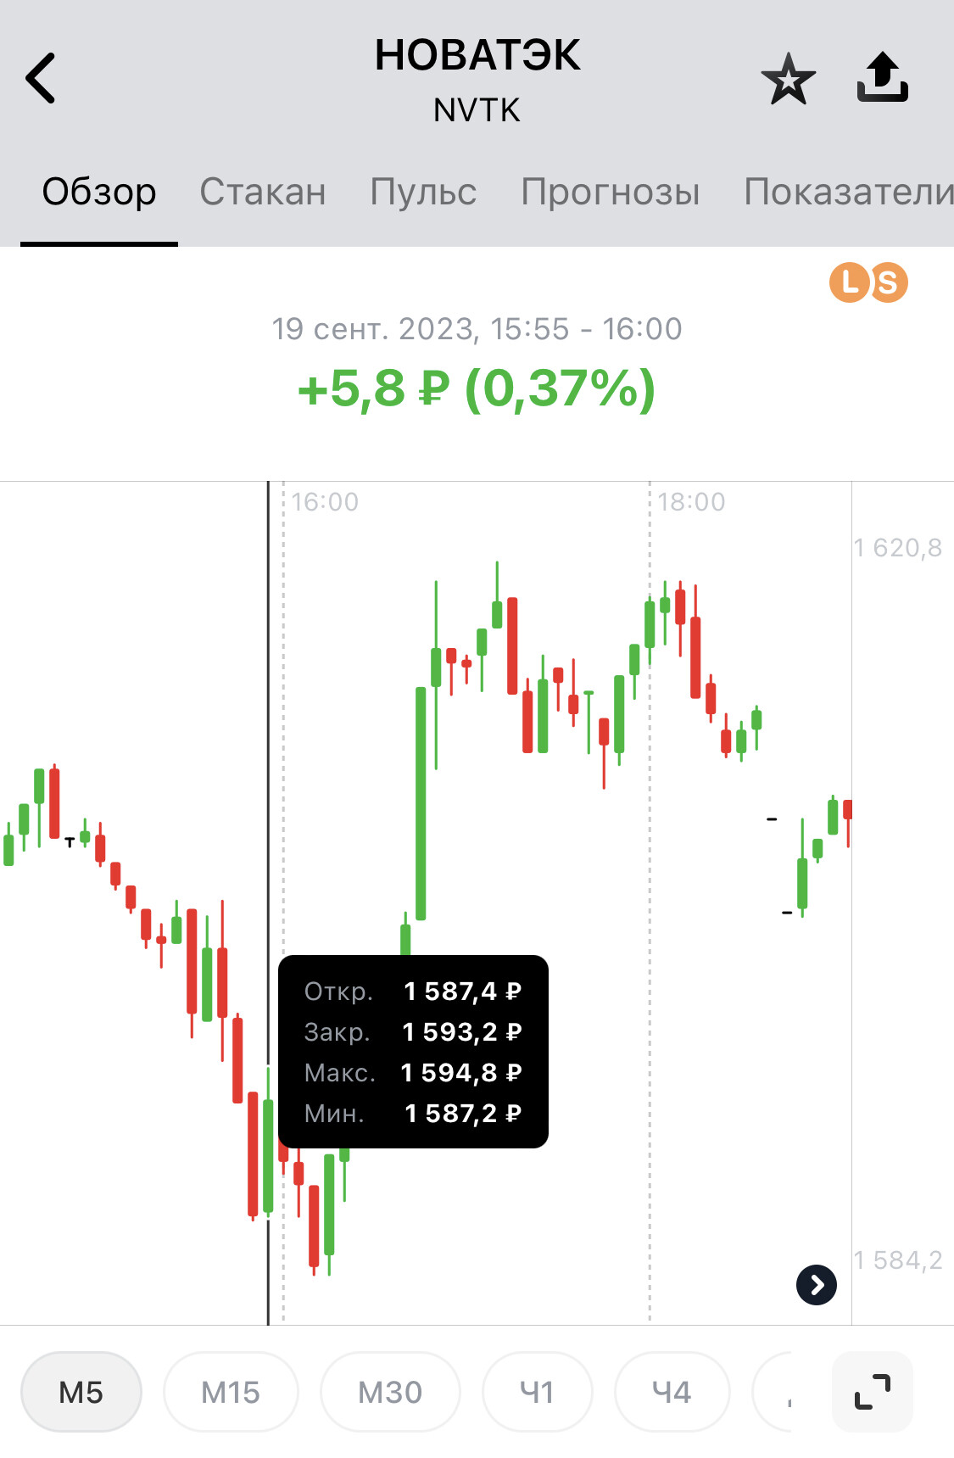This screenshot has width=954, height=1458.
Task: Select the M5 timeframe
Action: click(81, 1392)
